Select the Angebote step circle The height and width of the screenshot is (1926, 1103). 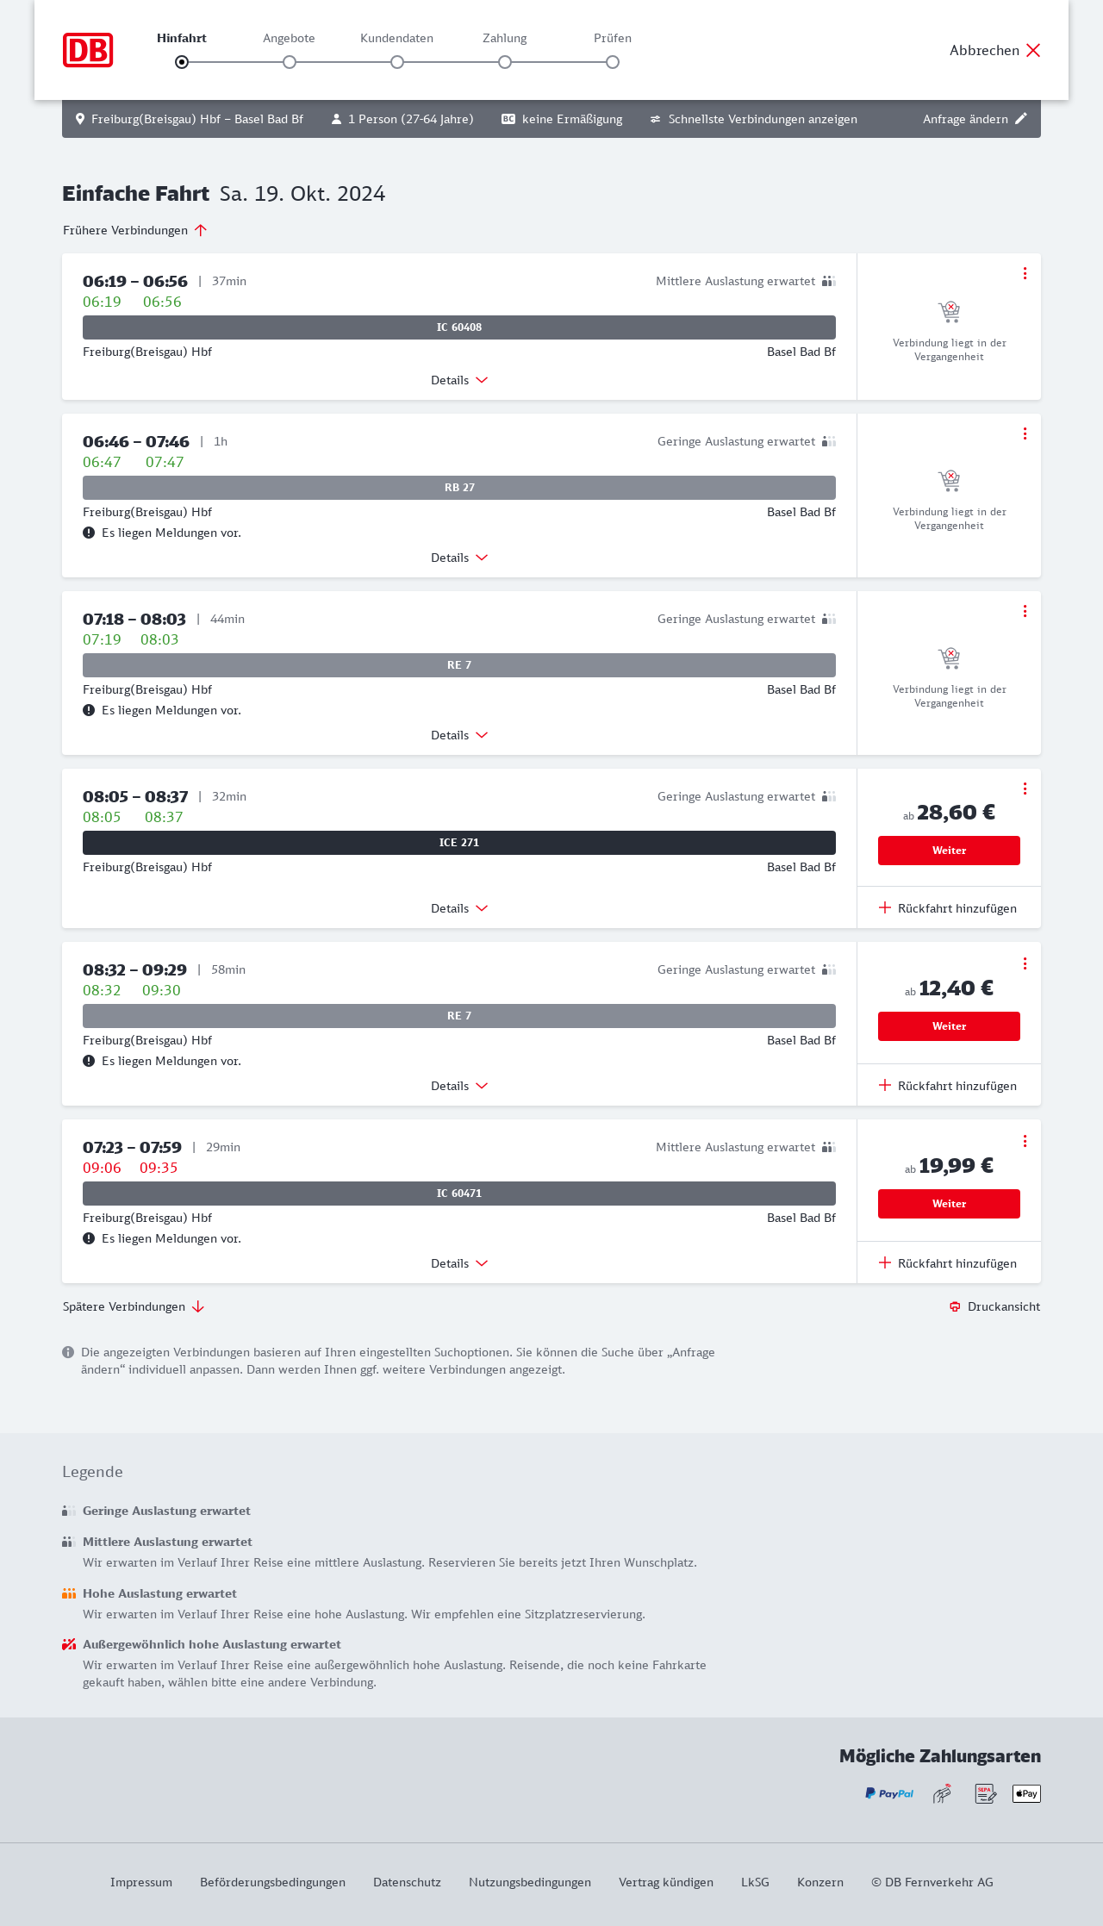[290, 62]
